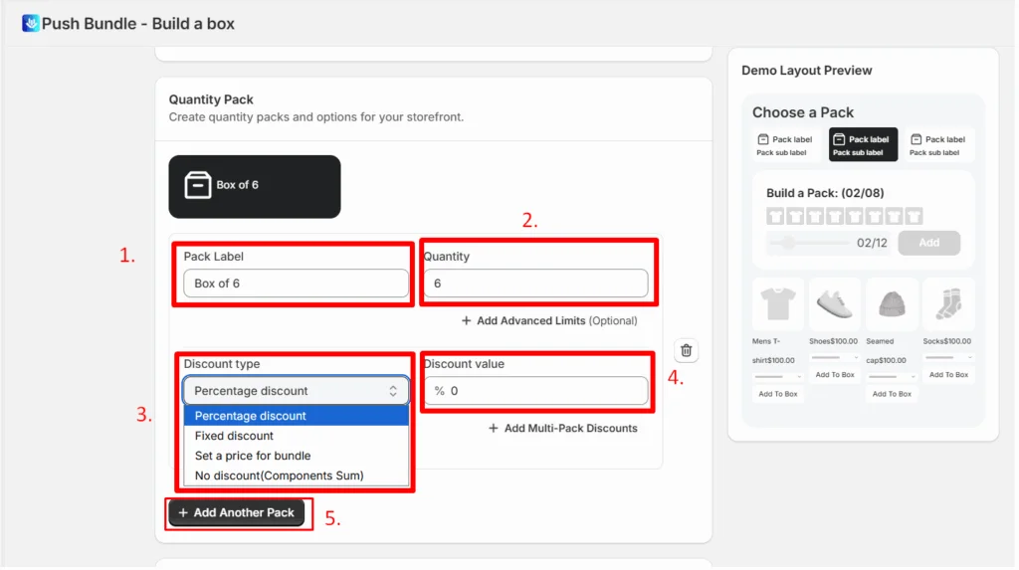Open the Discount type dropdown

click(x=296, y=391)
